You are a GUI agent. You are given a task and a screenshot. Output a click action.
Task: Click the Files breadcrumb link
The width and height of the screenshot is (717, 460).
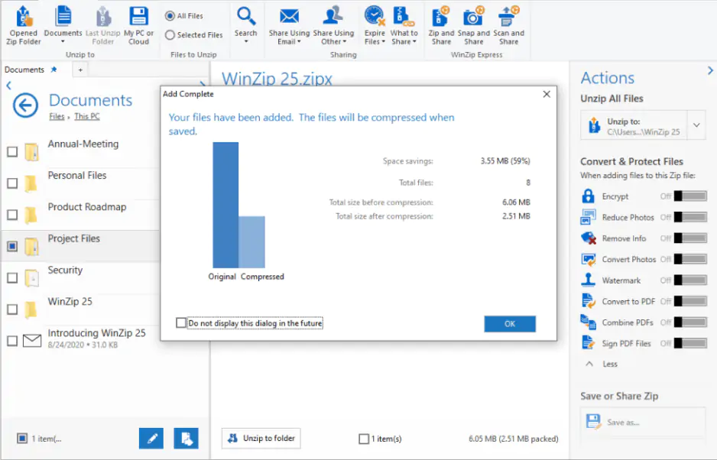pos(57,117)
